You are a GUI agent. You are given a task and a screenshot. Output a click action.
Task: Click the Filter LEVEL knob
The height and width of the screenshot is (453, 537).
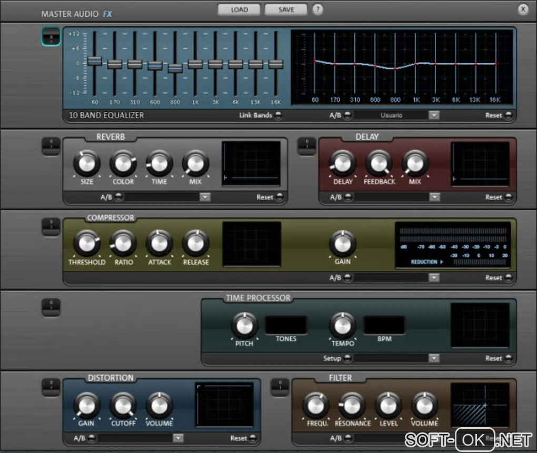click(389, 406)
